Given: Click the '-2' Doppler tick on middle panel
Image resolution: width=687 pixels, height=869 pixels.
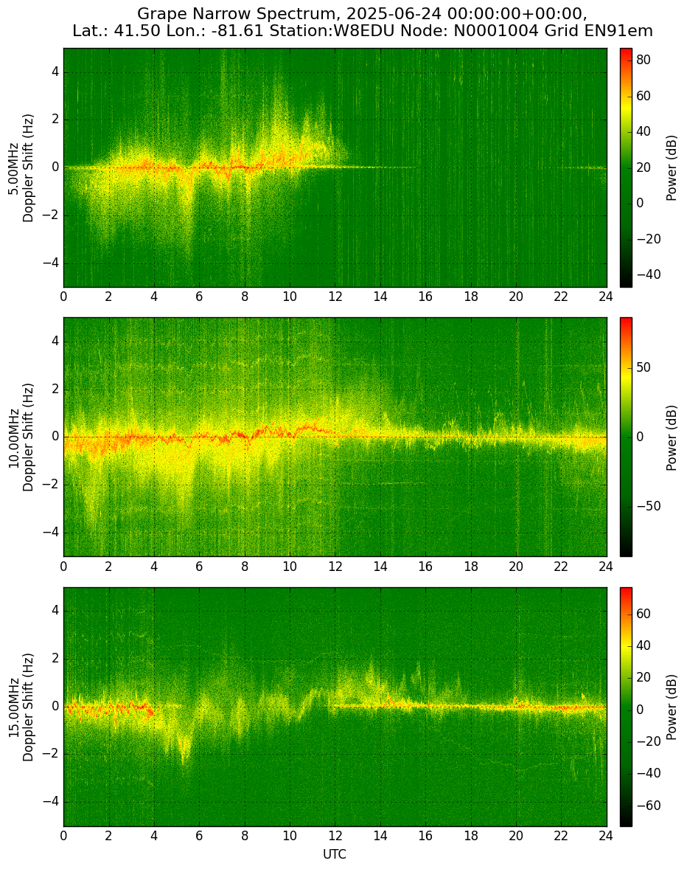Looking at the screenshot, I should [x=52, y=485].
